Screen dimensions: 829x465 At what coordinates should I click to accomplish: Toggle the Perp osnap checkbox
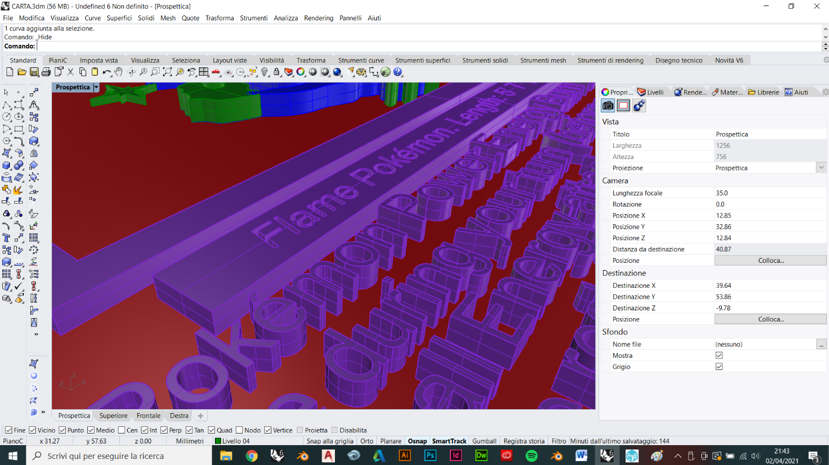click(x=164, y=430)
